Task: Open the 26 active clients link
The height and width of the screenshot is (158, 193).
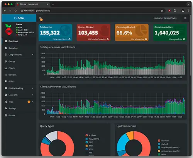Action: pos(62,39)
